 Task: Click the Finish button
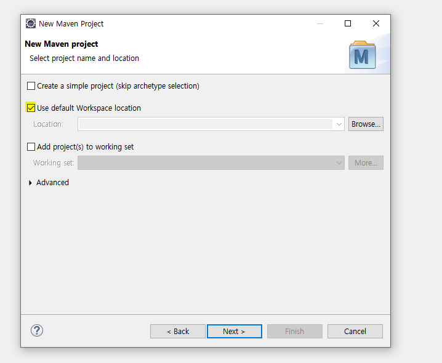click(295, 331)
